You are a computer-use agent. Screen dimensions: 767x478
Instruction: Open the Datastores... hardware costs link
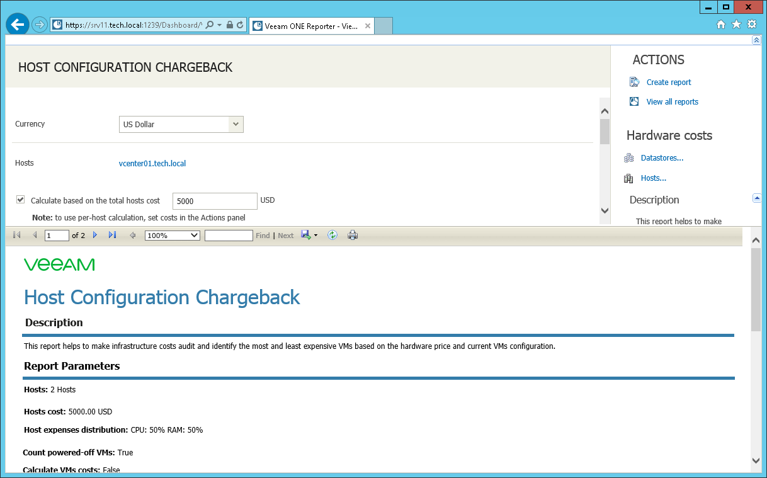(x=662, y=158)
